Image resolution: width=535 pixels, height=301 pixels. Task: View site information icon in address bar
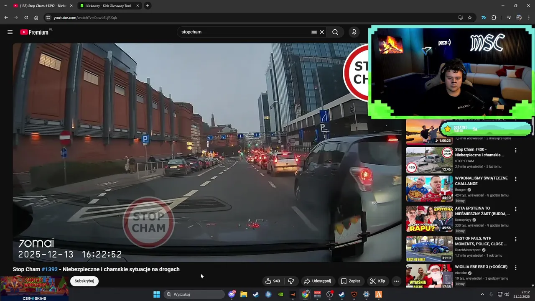click(48, 18)
